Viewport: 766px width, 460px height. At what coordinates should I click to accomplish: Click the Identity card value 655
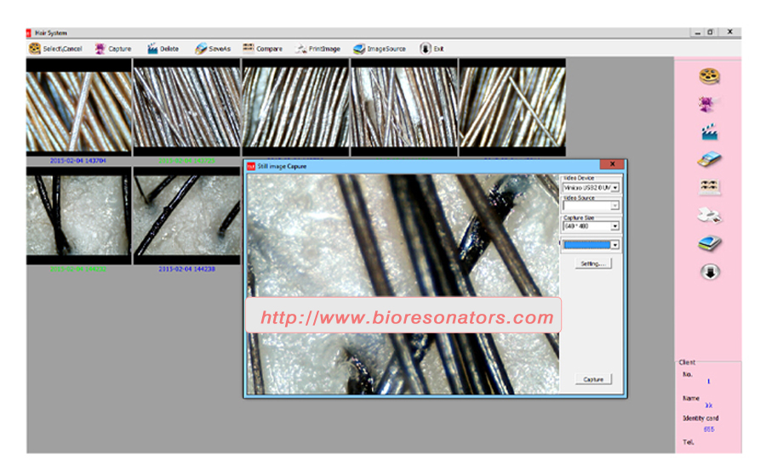tap(709, 429)
